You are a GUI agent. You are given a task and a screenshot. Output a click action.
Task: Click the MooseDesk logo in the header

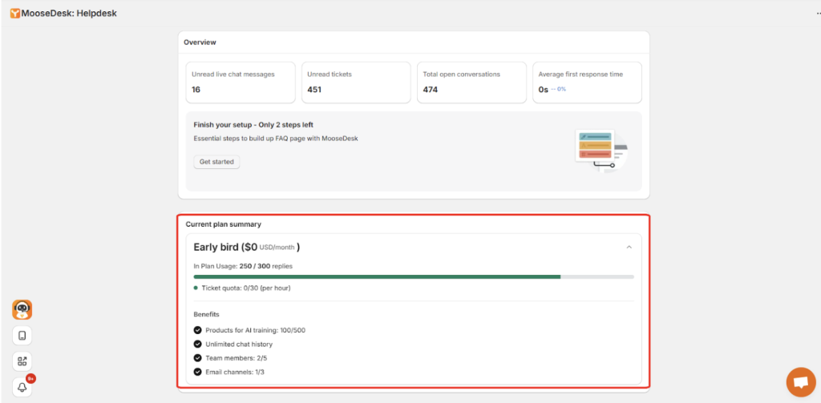click(15, 13)
